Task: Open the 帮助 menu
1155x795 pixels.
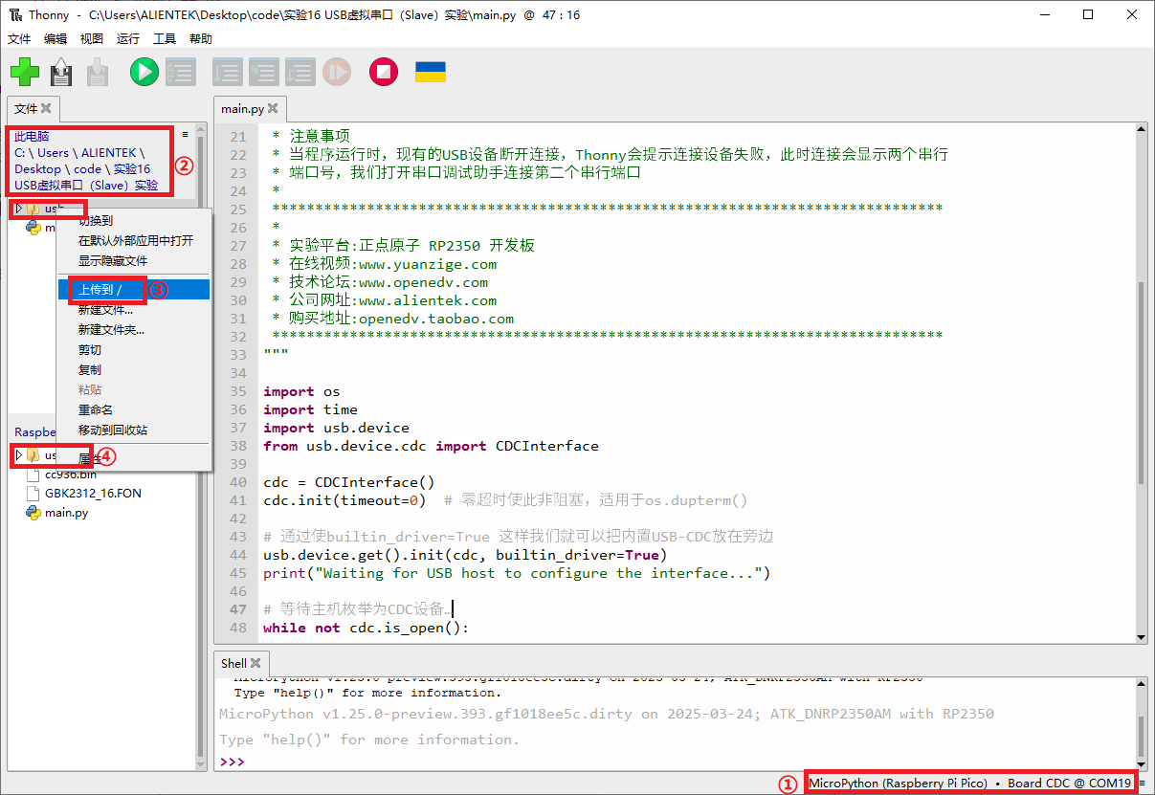Action: (x=201, y=38)
